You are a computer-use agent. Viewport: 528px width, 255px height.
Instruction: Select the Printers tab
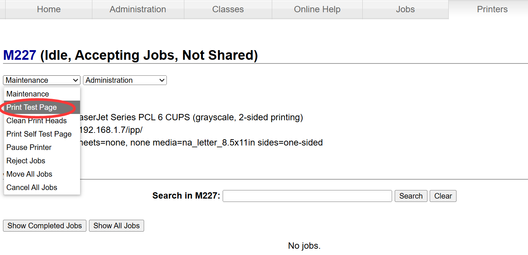point(492,9)
